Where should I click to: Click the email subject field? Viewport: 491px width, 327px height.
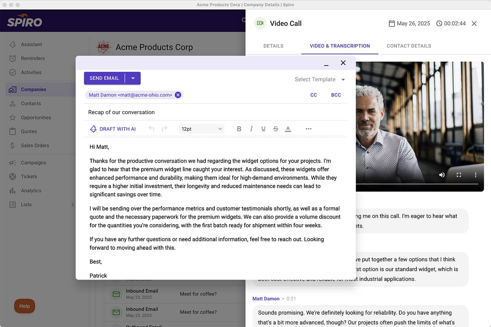(216, 112)
